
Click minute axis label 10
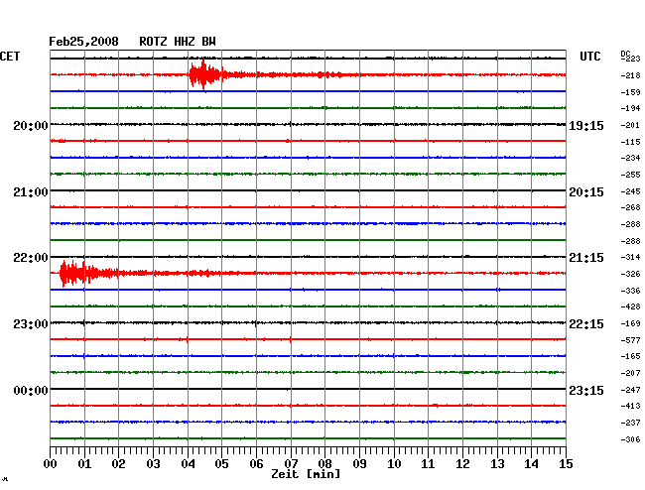pos(394,464)
